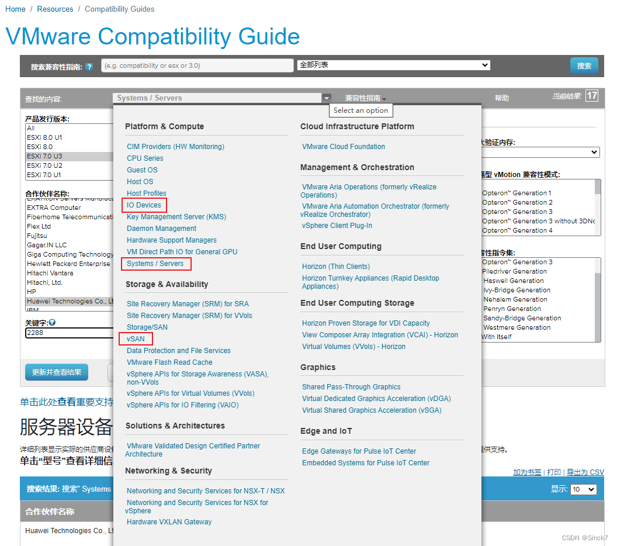Select Virtual Volumes (VVols) - Horizon

[353, 347]
